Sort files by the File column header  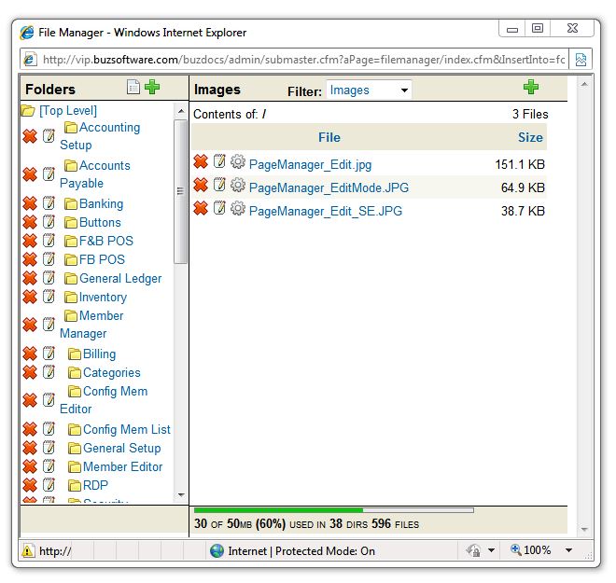tap(329, 137)
